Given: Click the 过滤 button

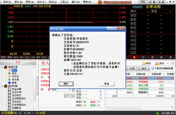Looking at the screenshot, I should (132, 69).
